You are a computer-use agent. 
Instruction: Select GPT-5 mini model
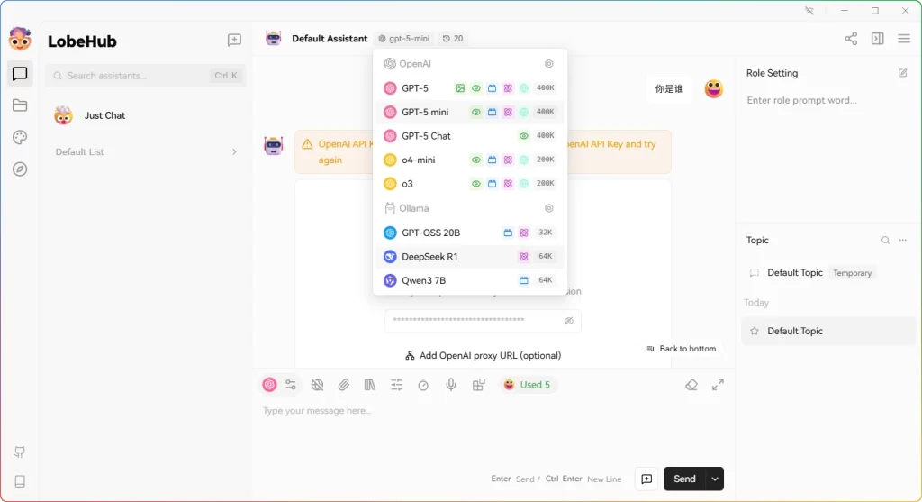point(470,112)
